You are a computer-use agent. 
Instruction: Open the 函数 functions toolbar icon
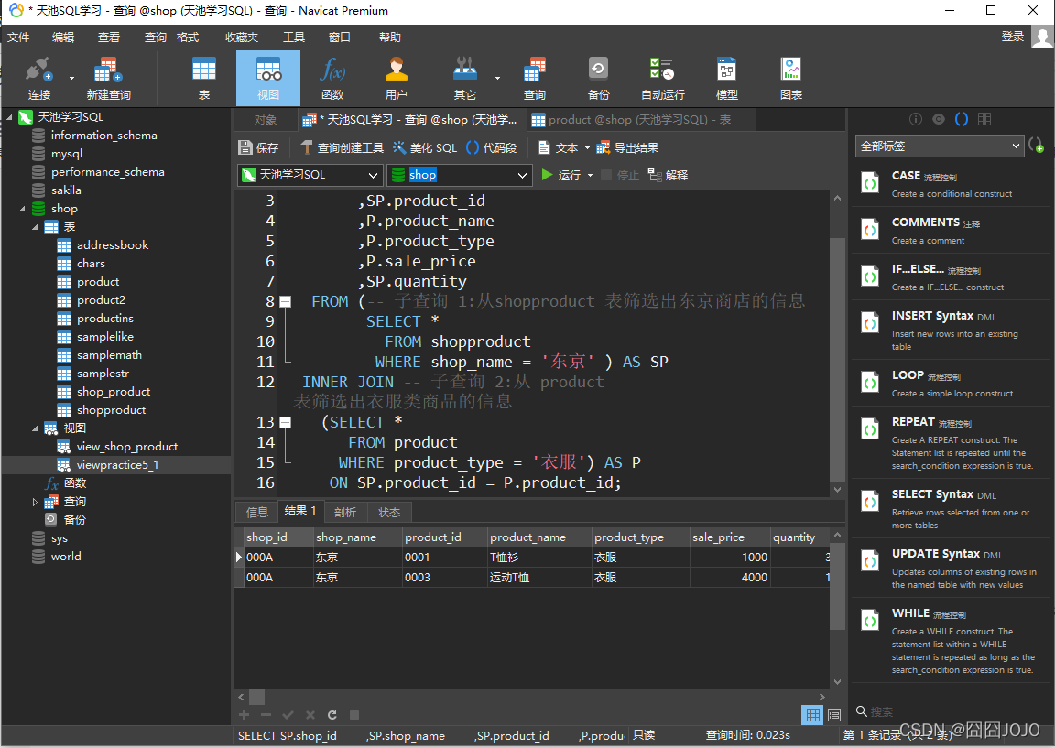332,78
